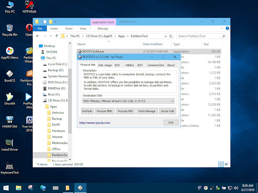This screenshot has height=193, width=258.
Task: Sort by the Size column header
Action: pyautogui.click(x=206, y=44)
